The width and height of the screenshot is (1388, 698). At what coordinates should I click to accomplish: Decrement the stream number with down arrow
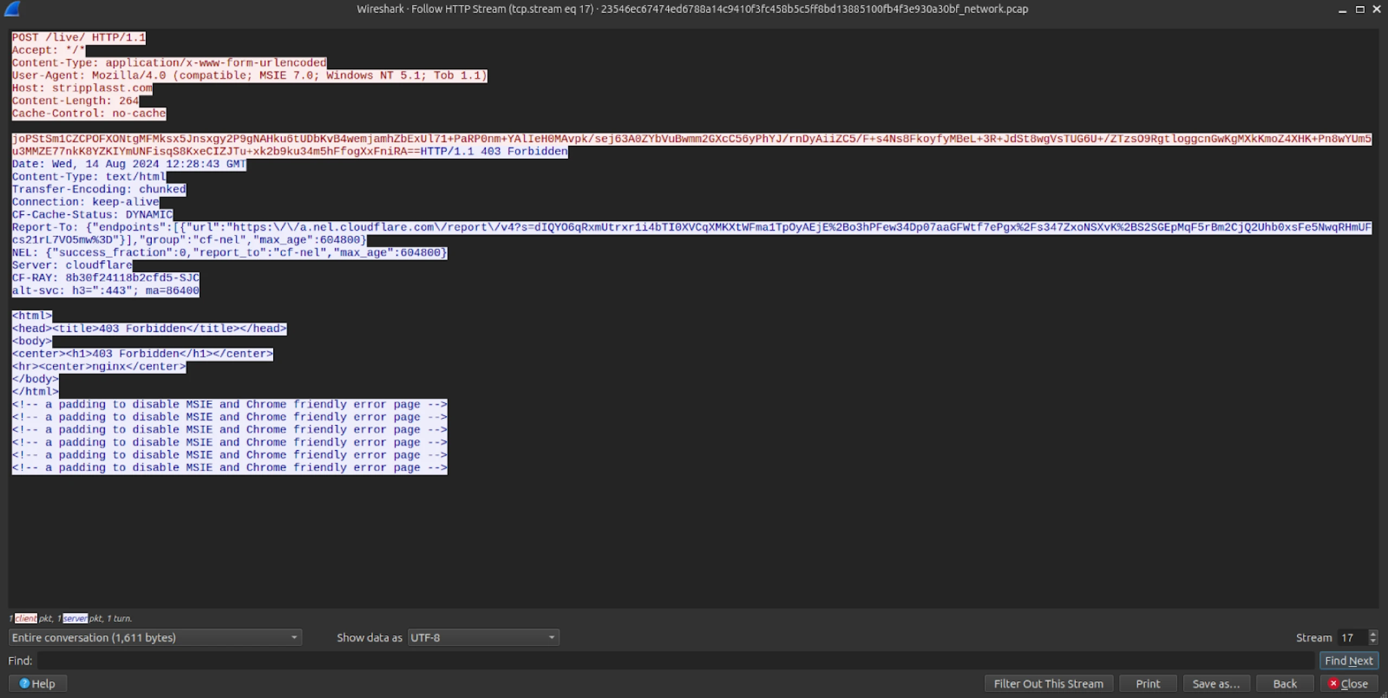[1373, 641]
